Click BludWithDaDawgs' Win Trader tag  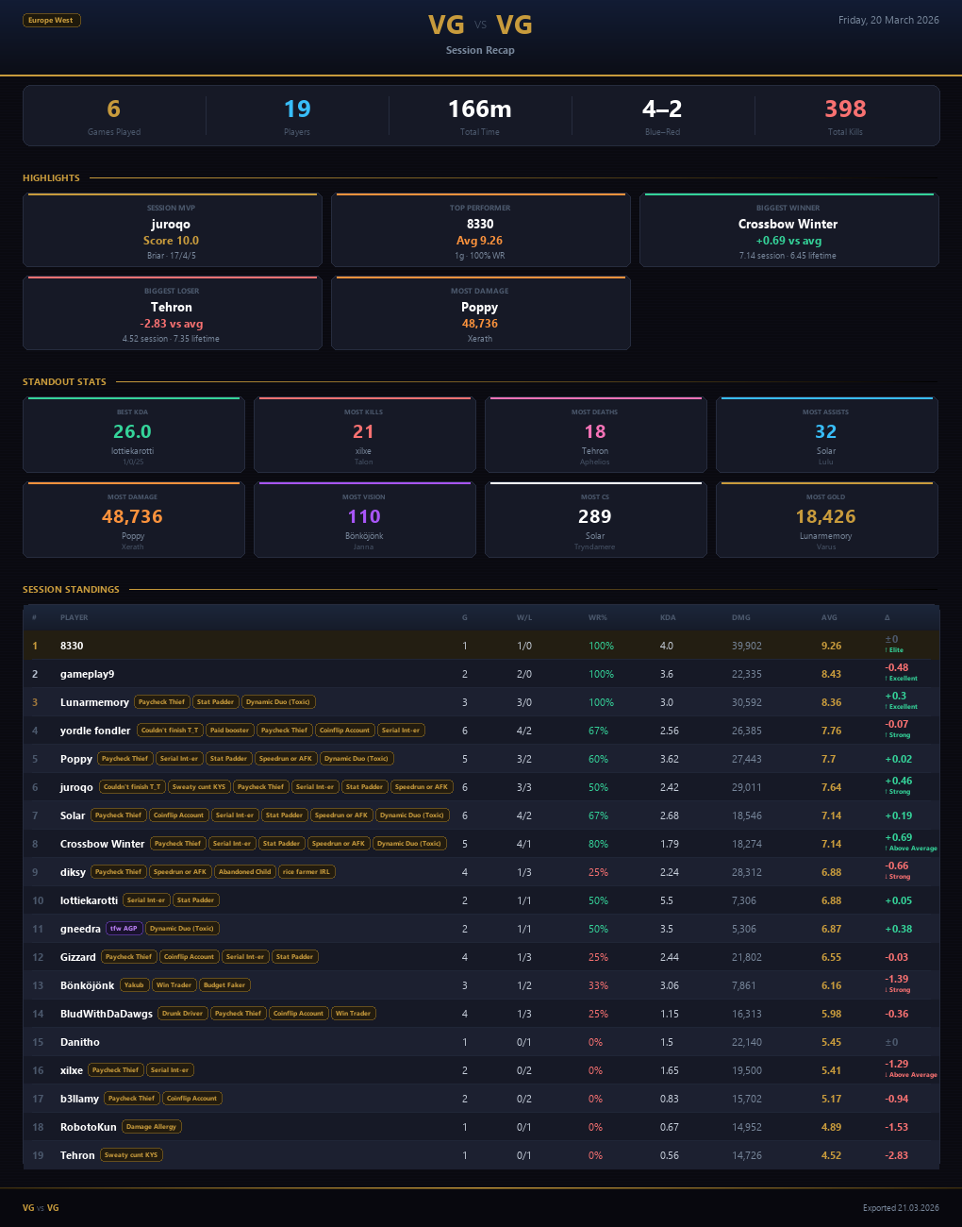point(354,1014)
